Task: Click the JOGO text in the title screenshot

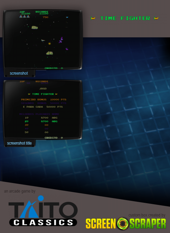Action: pos(43,88)
